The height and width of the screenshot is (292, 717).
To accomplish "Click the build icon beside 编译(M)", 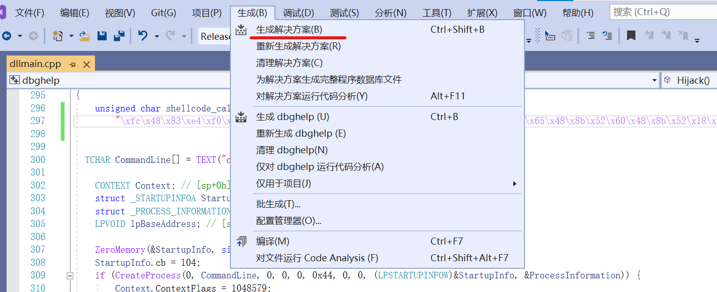I will tap(241, 242).
